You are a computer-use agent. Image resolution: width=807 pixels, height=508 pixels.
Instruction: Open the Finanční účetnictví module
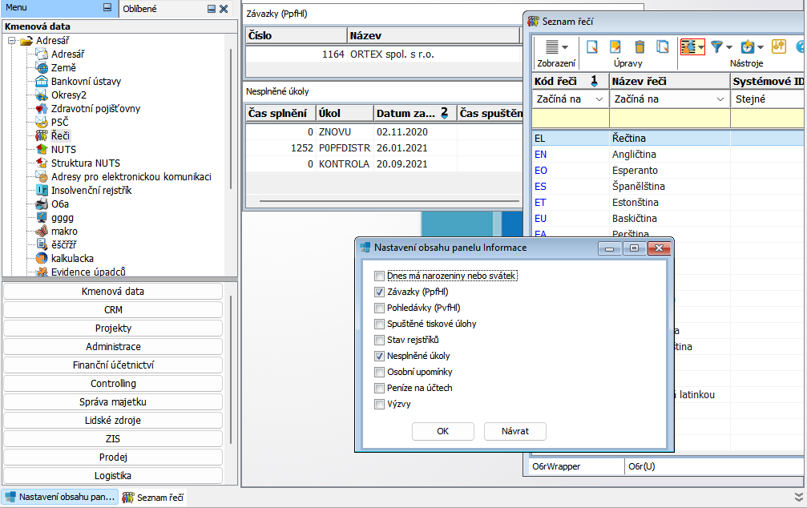click(113, 365)
